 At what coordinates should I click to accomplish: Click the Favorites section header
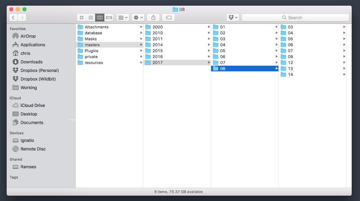(18, 29)
